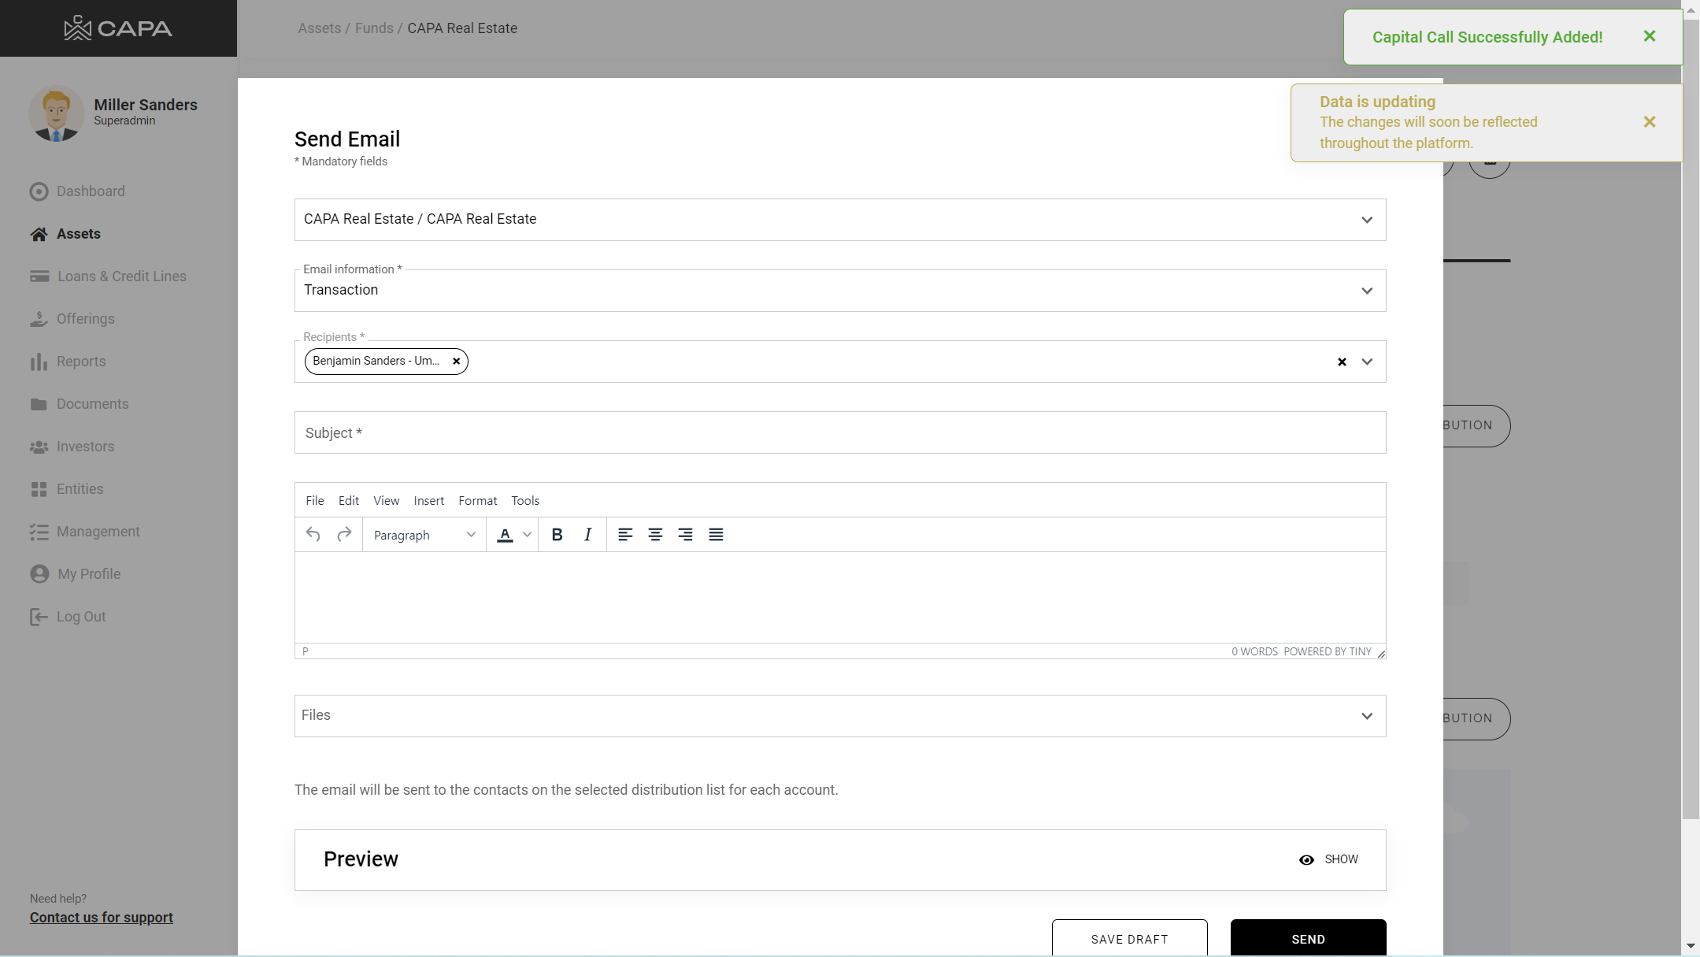This screenshot has width=1700, height=957.
Task: Close the Data is updating alert
Action: (1650, 122)
